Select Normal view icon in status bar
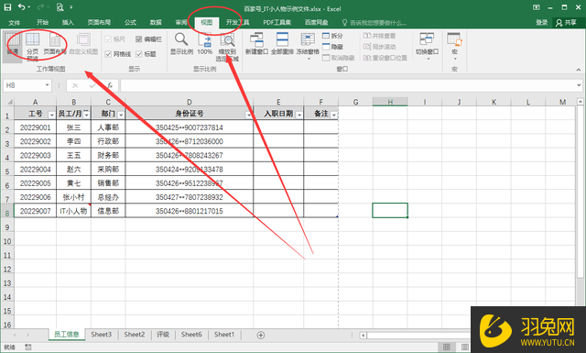The image size is (586, 353). pos(447,347)
